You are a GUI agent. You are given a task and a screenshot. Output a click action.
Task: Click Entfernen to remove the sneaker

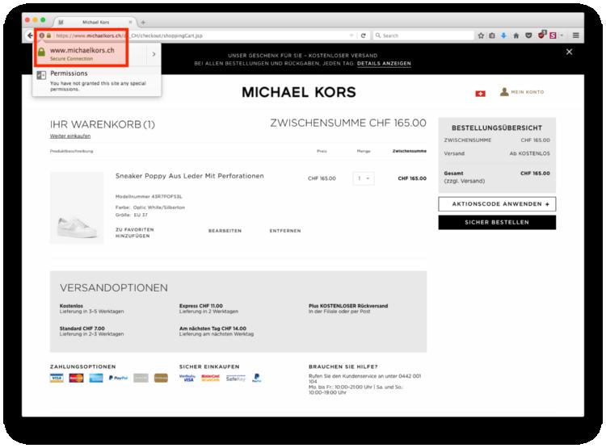(x=285, y=231)
